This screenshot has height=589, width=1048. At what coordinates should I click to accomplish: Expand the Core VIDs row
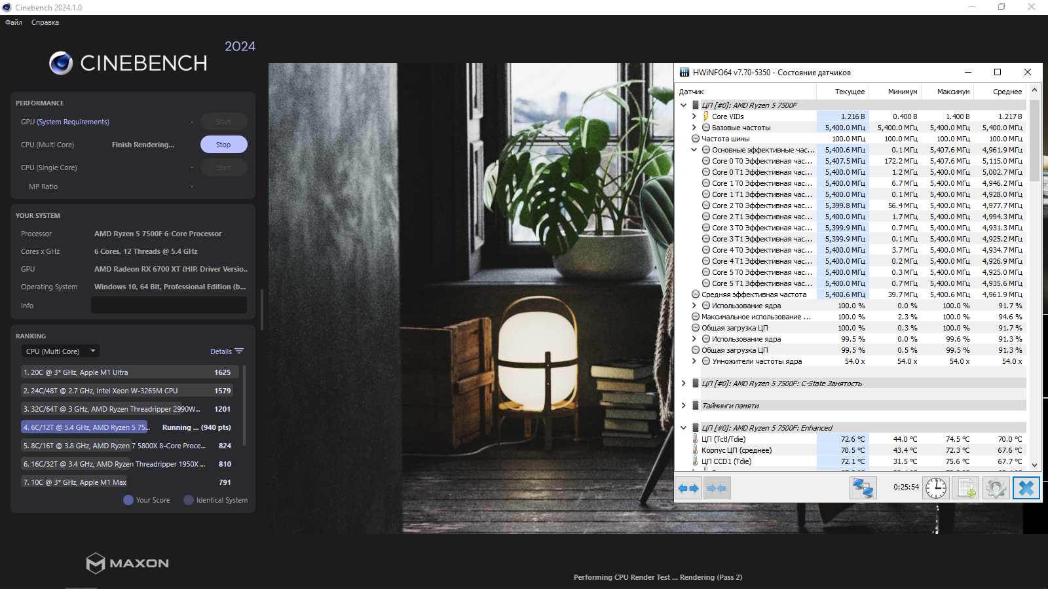coord(694,116)
